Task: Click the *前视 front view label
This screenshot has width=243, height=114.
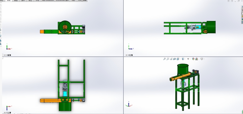Action: (x=9, y=55)
